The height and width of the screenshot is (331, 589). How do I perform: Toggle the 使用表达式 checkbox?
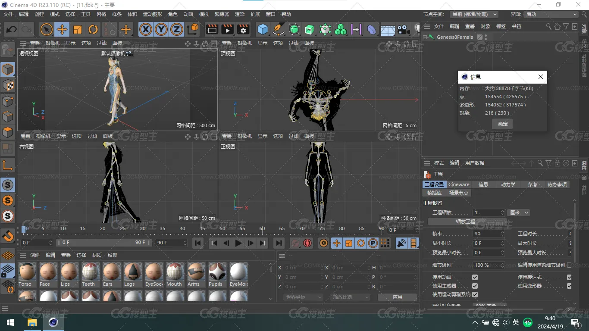(569, 277)
